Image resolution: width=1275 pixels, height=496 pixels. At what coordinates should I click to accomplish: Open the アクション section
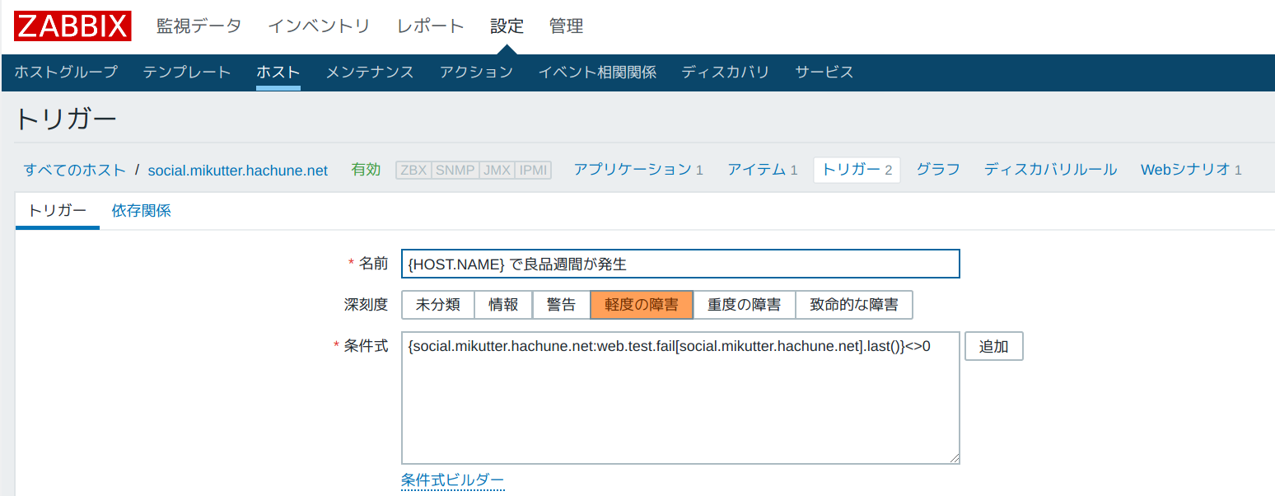(x=476, y=72)
